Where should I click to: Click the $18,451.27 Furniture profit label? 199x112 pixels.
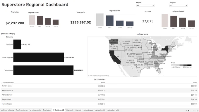(x=25, y=44)
